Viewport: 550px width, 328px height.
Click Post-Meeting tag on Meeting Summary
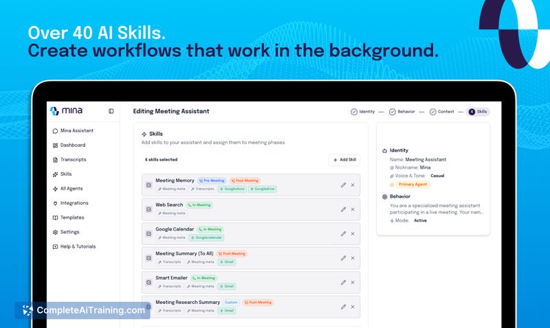click(232, 254)
